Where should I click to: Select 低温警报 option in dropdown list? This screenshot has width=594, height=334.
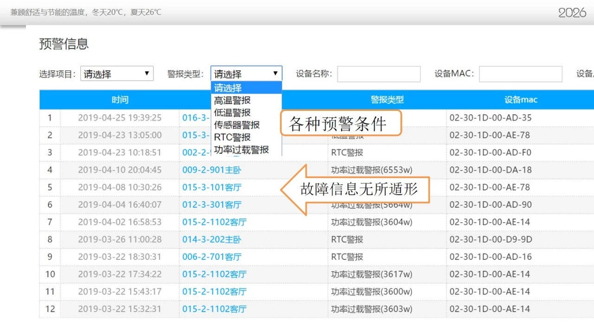tap(232, 113)
